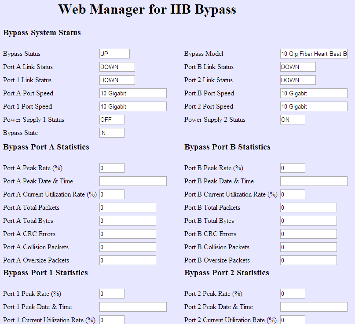Click the Port A Link Status field
Screen dimensions: 355x324
pos(117,67)
